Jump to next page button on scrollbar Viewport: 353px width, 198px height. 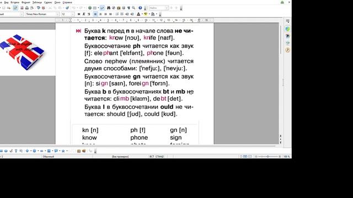pyautogui.click(x=281, y=142)
